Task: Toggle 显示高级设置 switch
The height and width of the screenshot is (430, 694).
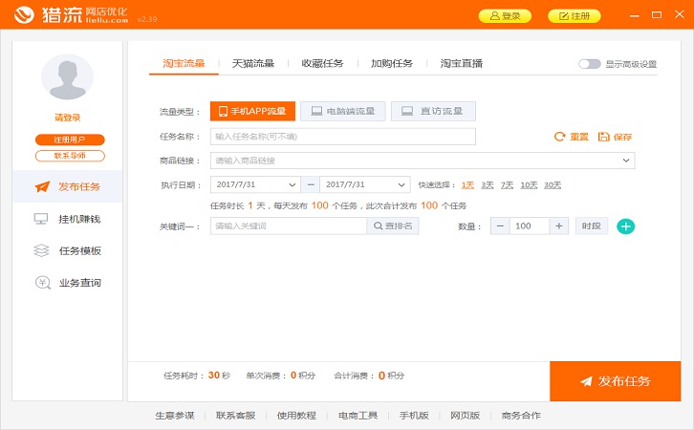Action: tap(589, 64)
